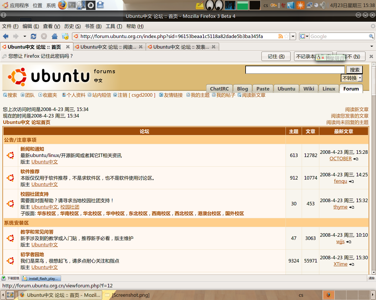Click 清除 in the downloads bar
This screenshot has width=376, height=300.
tap(372, 278)
